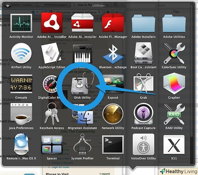Launch DigitalColor Meter

click(x=51, y=84)
